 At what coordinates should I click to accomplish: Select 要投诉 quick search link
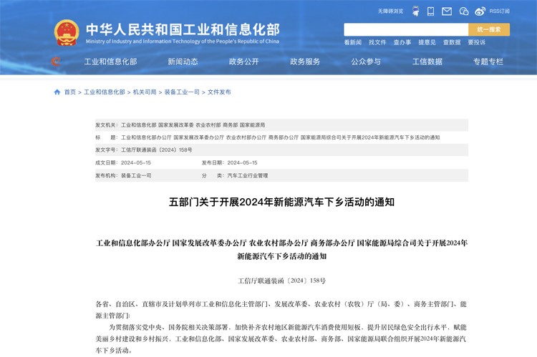coord(477,42)
